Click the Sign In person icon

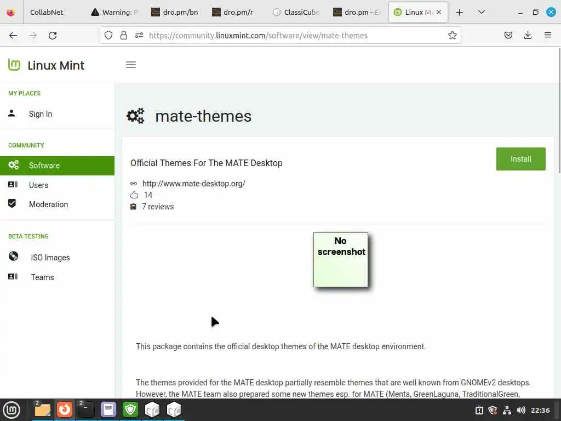(x=12, y=113)
